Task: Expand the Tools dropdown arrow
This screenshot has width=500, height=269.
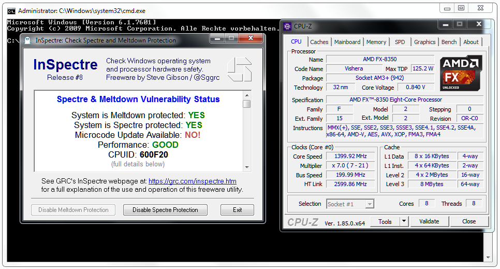Action: coord(404,221)
